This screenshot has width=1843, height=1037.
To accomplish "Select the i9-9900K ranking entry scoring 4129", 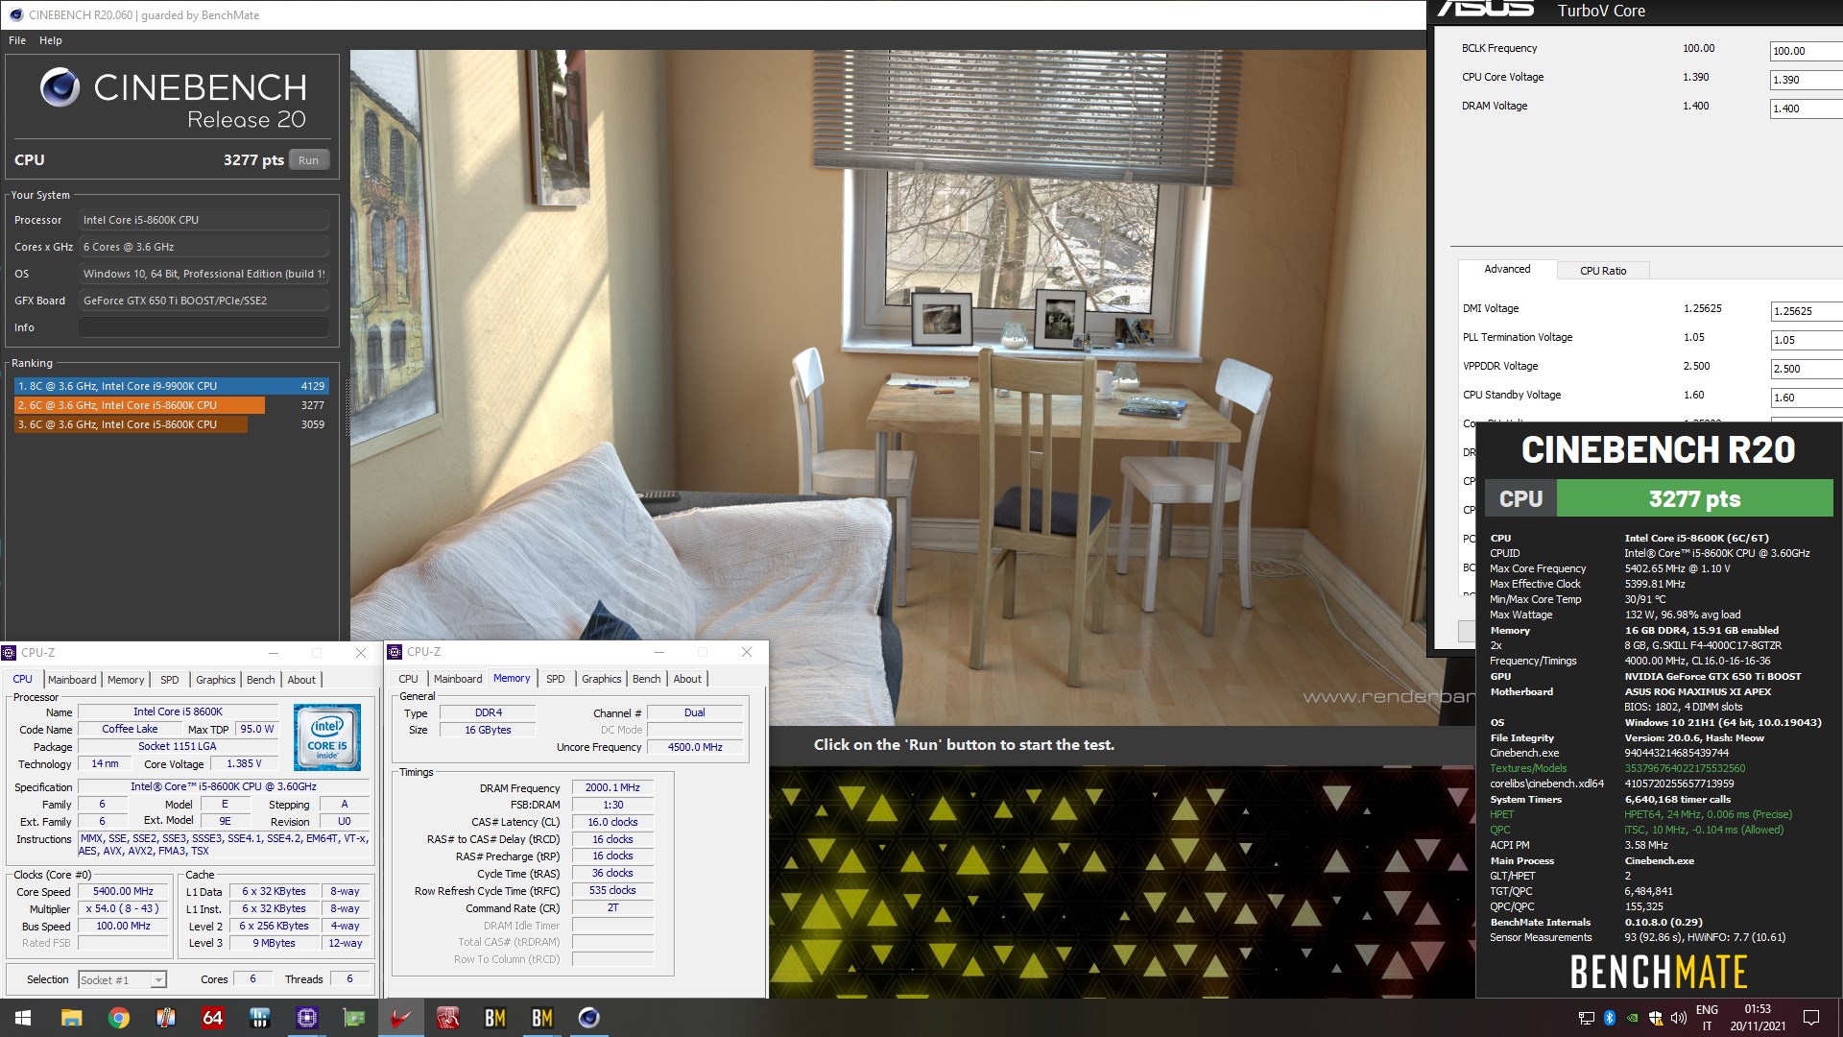I will point(171,386).
